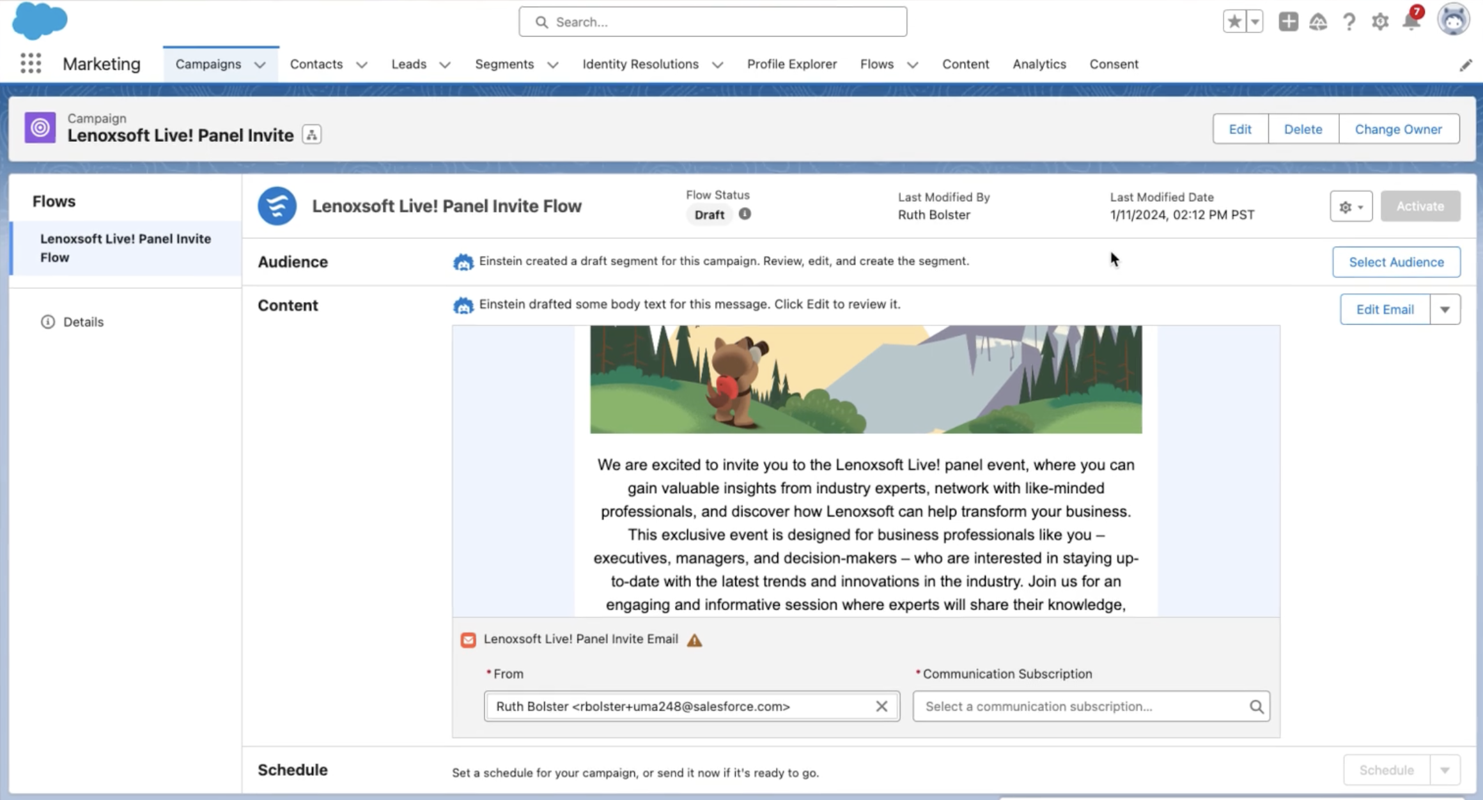Screen dimensions: 1483x800
Task: Open the Segments tab
Action: [x=504, y=64]
